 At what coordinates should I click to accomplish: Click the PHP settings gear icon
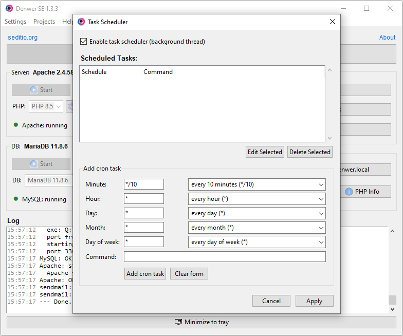click(70, 106)
